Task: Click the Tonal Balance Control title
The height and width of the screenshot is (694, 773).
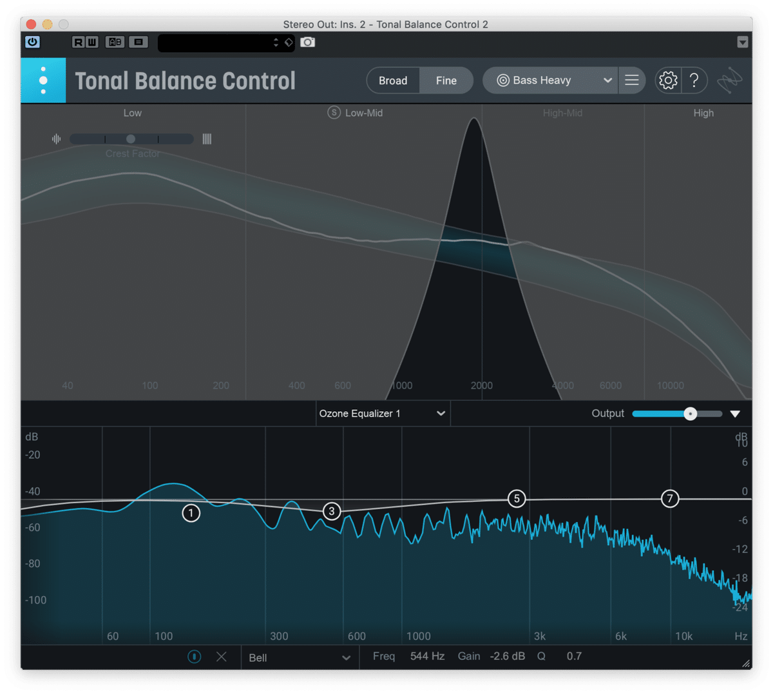Action: [186, 81]
